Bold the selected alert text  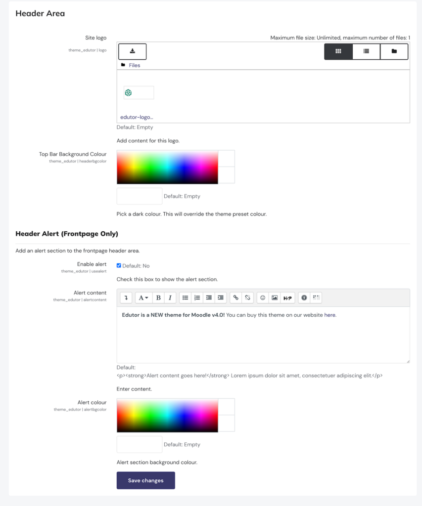point(157,297)
